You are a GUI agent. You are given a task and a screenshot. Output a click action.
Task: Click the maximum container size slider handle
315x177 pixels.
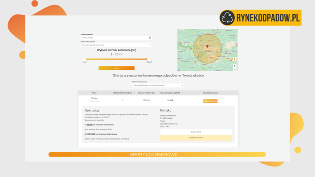pos(149,59)
